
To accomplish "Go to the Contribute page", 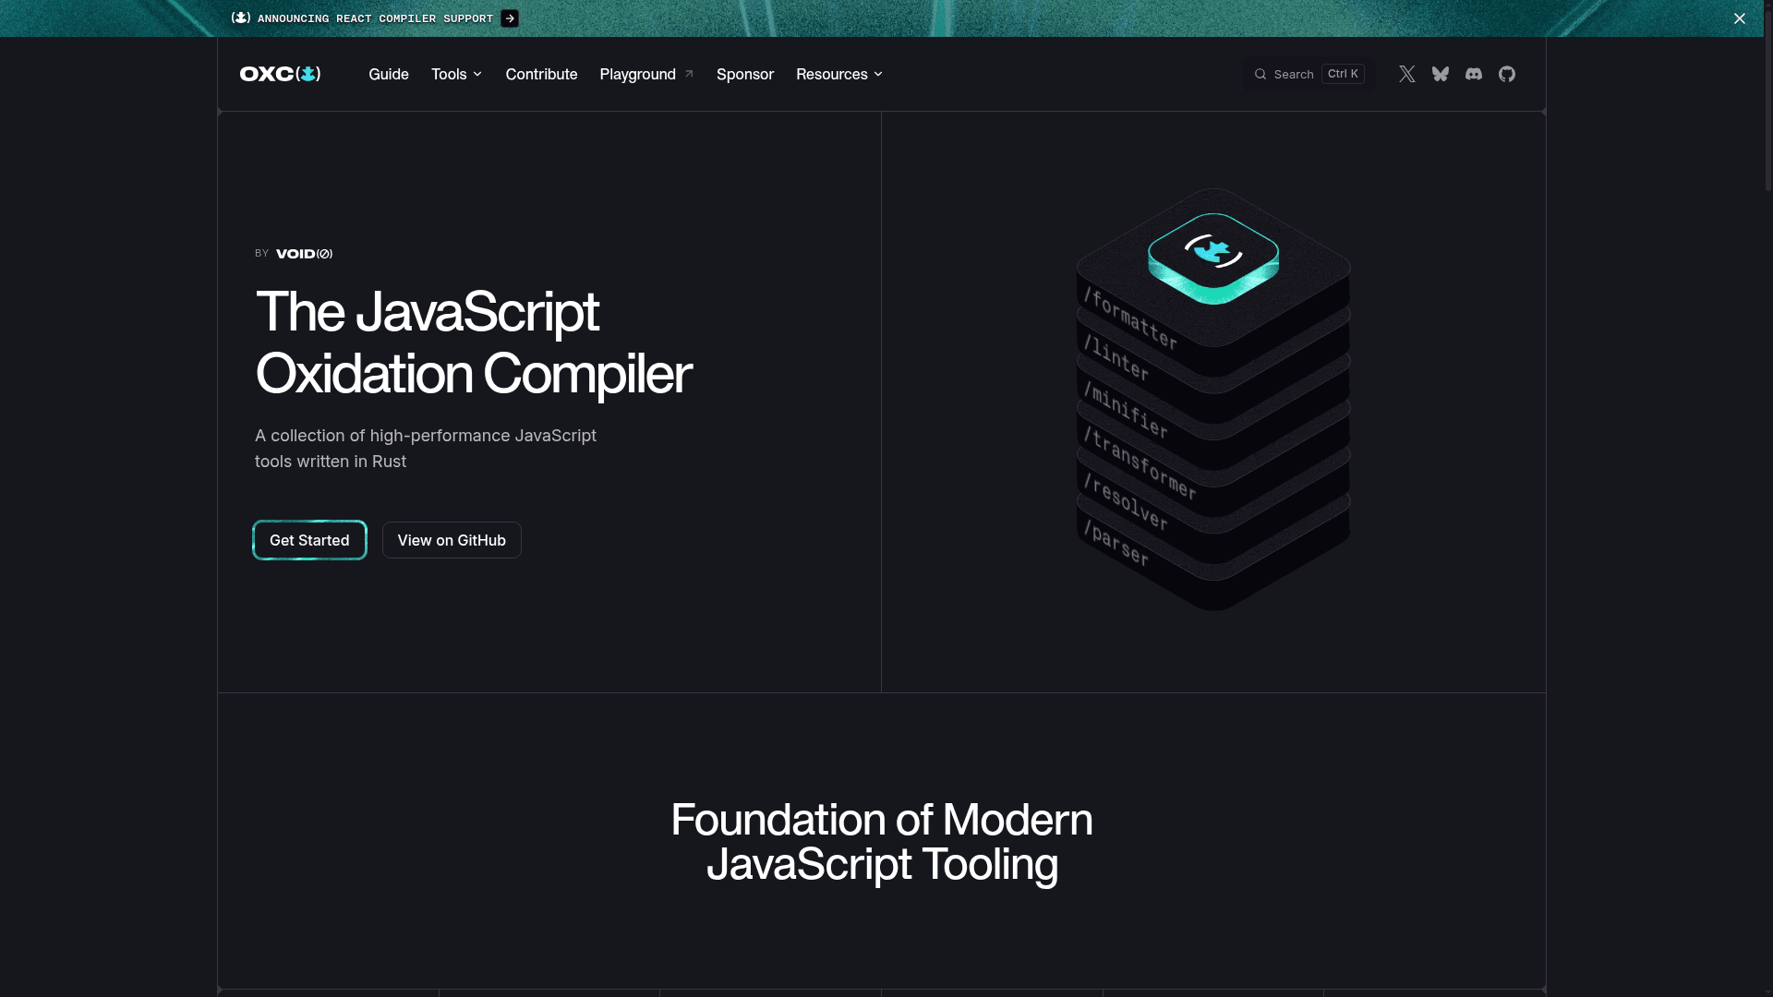I will coord(541,74).
